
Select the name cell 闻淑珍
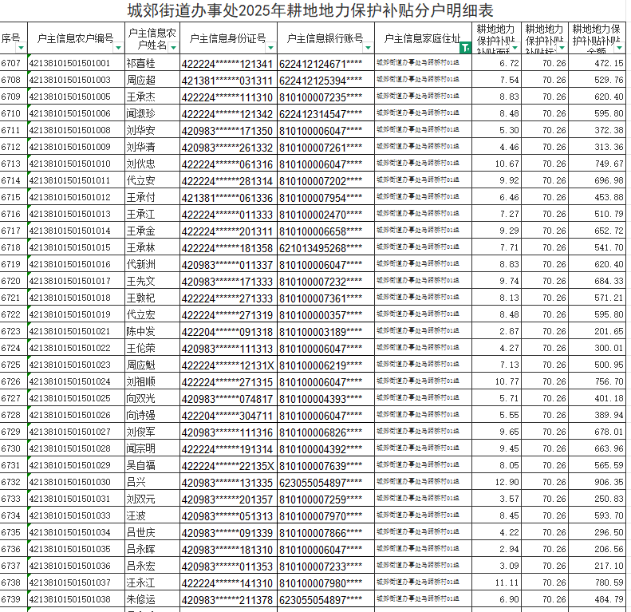pos(152,113)
